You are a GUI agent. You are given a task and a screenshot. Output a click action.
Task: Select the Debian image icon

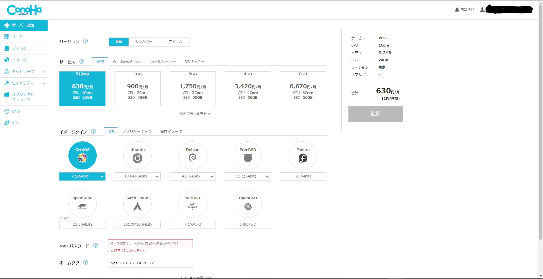pos(193,155)
